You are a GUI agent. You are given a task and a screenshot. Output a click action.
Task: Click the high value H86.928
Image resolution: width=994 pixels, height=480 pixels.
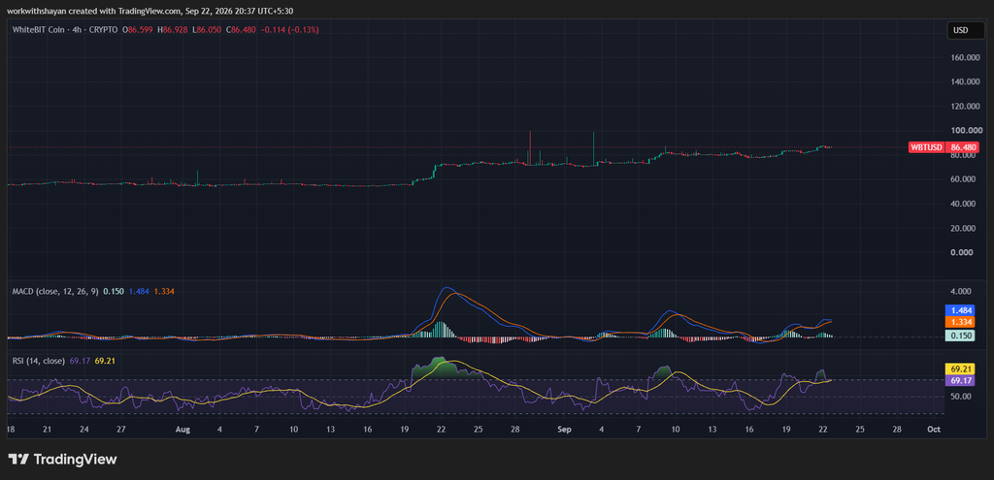coord(173,30)
